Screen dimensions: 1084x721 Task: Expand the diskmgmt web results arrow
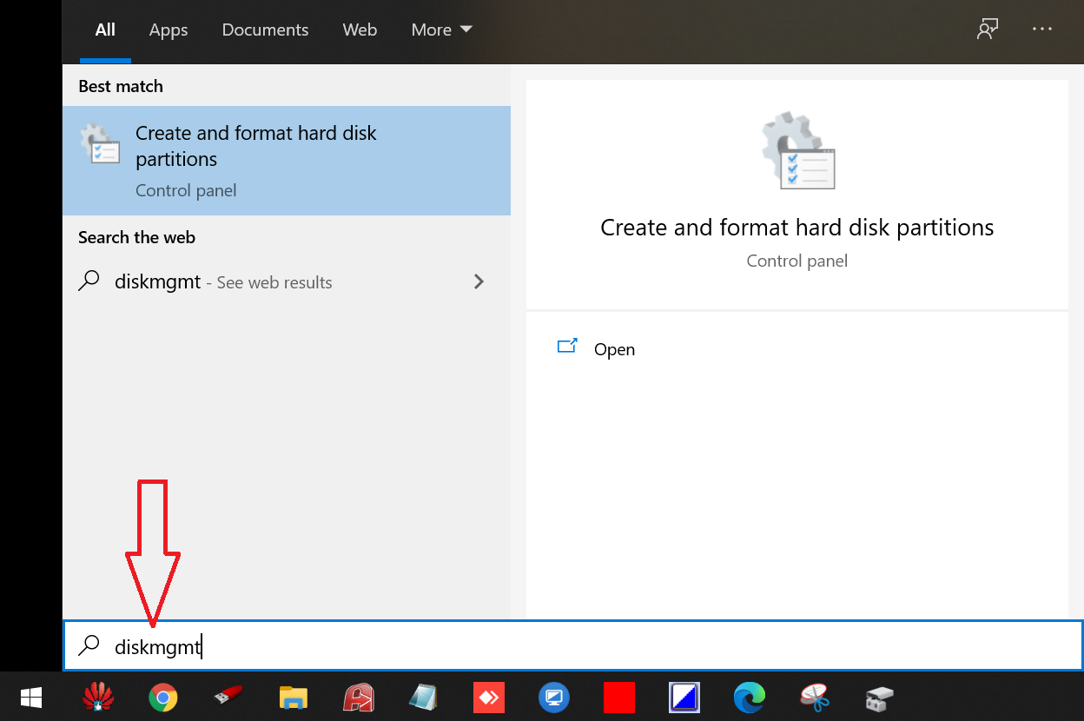(479, 281)
